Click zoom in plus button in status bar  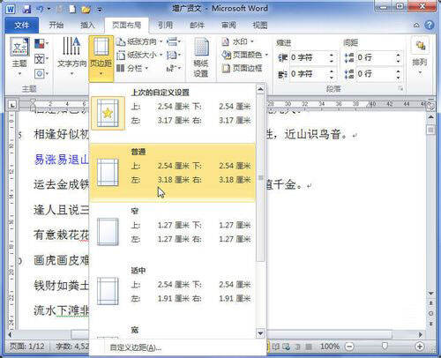tap(420, 347)
